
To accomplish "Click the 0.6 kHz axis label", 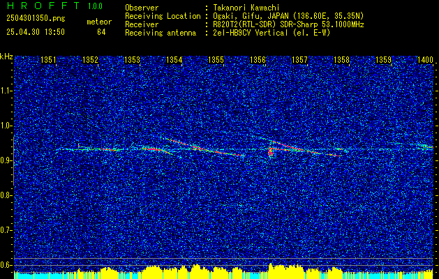I will pyautogui.click(x=6, y=265).
